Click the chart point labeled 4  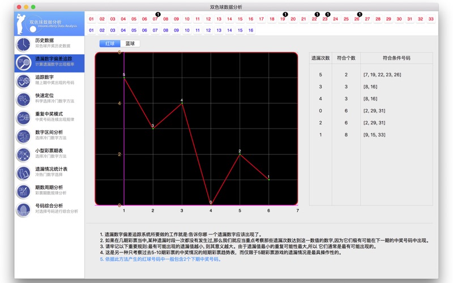point(182,103)
